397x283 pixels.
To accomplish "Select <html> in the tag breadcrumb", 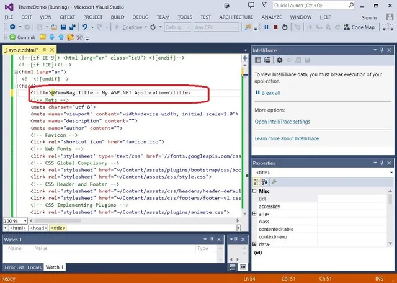I will coord(18,228).
